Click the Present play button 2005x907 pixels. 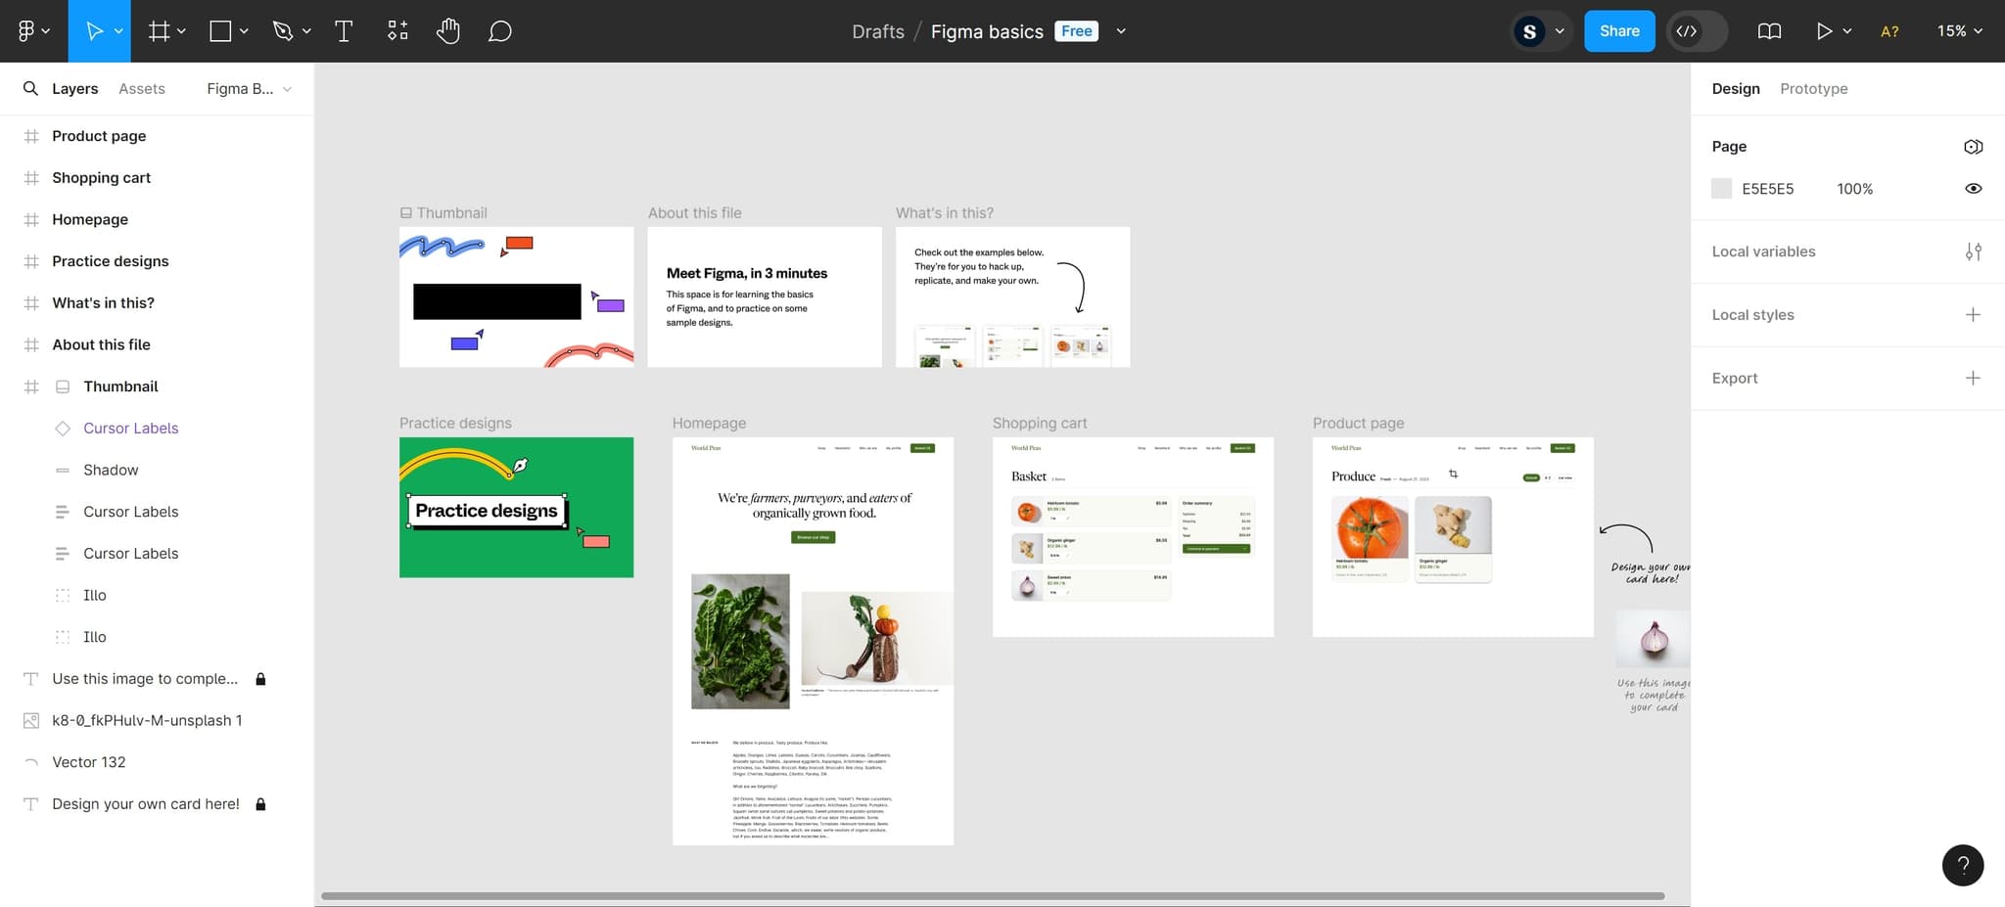(x=1824, y=31)
